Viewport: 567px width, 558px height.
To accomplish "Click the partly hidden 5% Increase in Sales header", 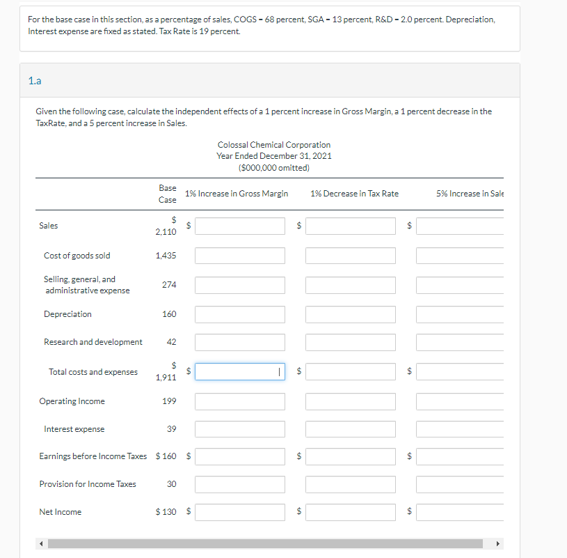I will (x=470, y=194).
